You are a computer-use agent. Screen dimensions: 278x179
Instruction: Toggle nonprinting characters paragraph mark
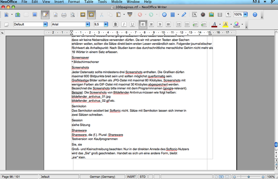pos(228,14)
